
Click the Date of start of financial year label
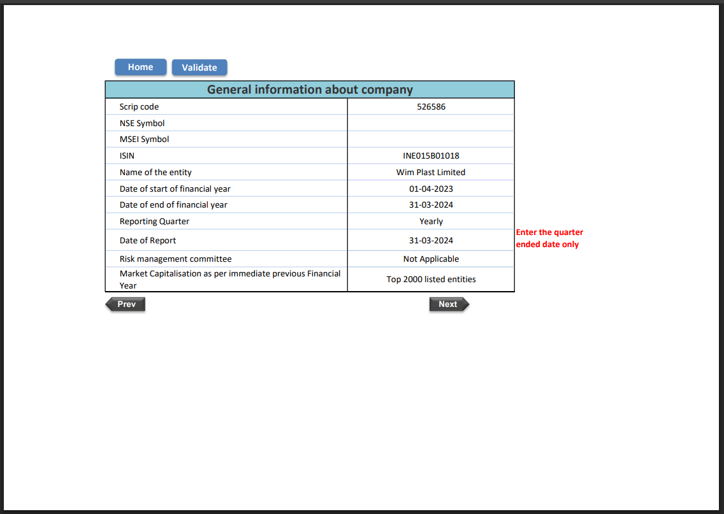175,189
